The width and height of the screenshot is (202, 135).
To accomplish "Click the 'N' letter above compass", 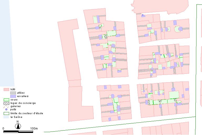I will [18, 122].
